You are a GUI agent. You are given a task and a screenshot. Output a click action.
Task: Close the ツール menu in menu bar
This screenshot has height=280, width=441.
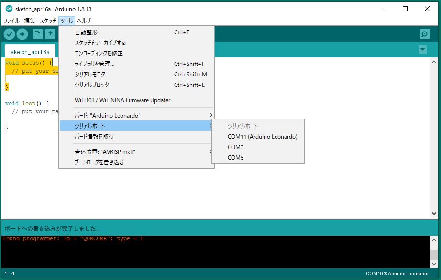tap(66, 21)
